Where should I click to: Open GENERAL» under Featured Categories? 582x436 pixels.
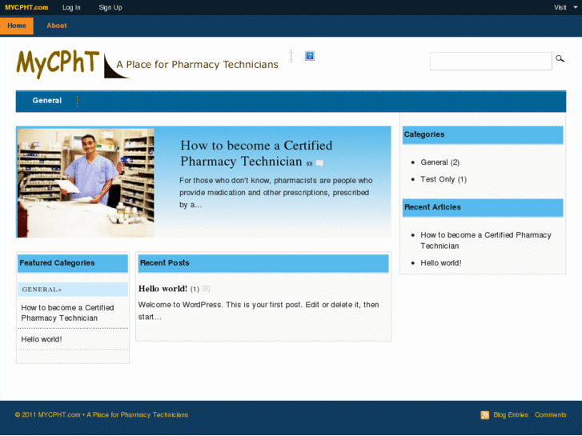[x=42, y=290]
